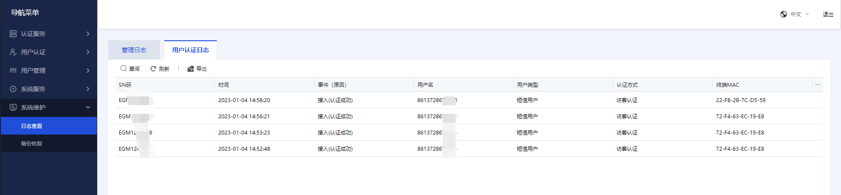Click the 系统服务 gear icon

(13, 89)
